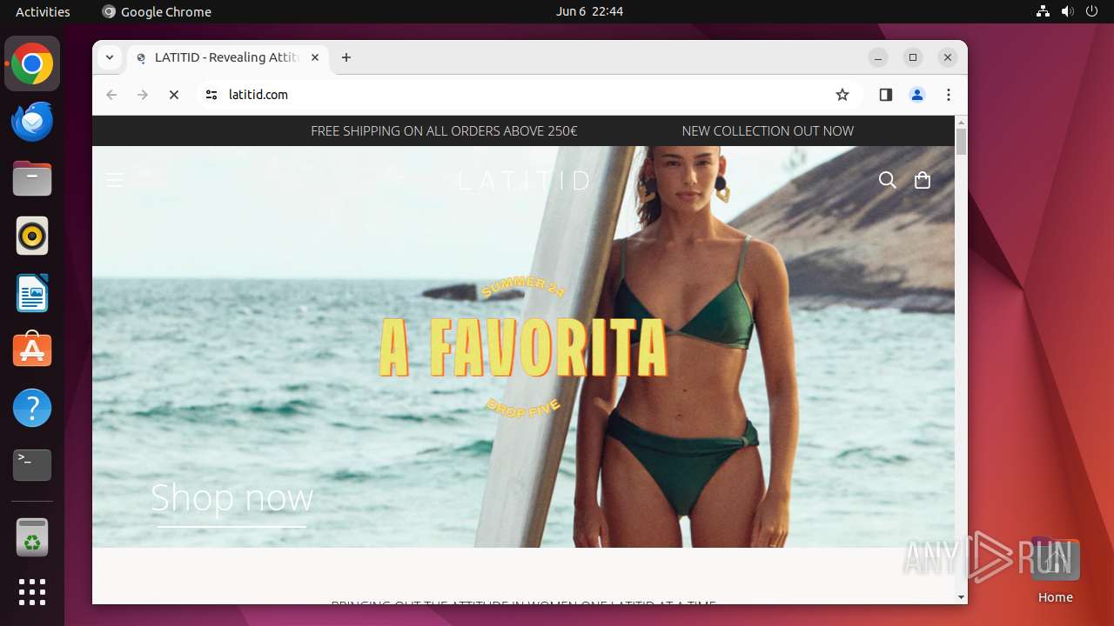1114x626 pixels.
Task: Open Rhythmbox from the dock
Action: pos(32,236)
